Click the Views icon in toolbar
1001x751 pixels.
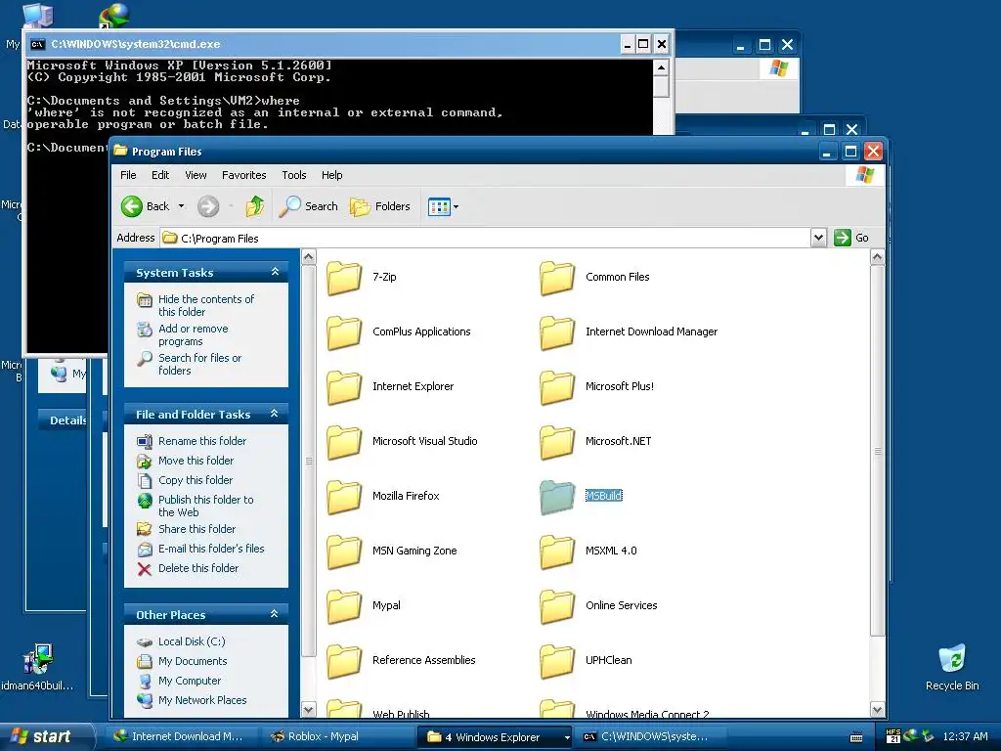point(439,207)
